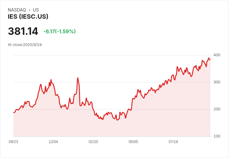The height and width of the screenshot is (158, 229).
Task: Click the US market label
Action: pos(36,10)
